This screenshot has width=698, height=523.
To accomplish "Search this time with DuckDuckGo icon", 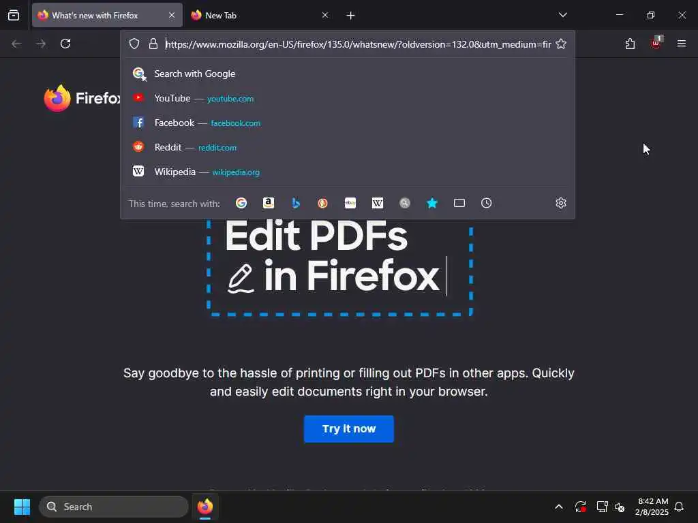I will tap(322, 203).
